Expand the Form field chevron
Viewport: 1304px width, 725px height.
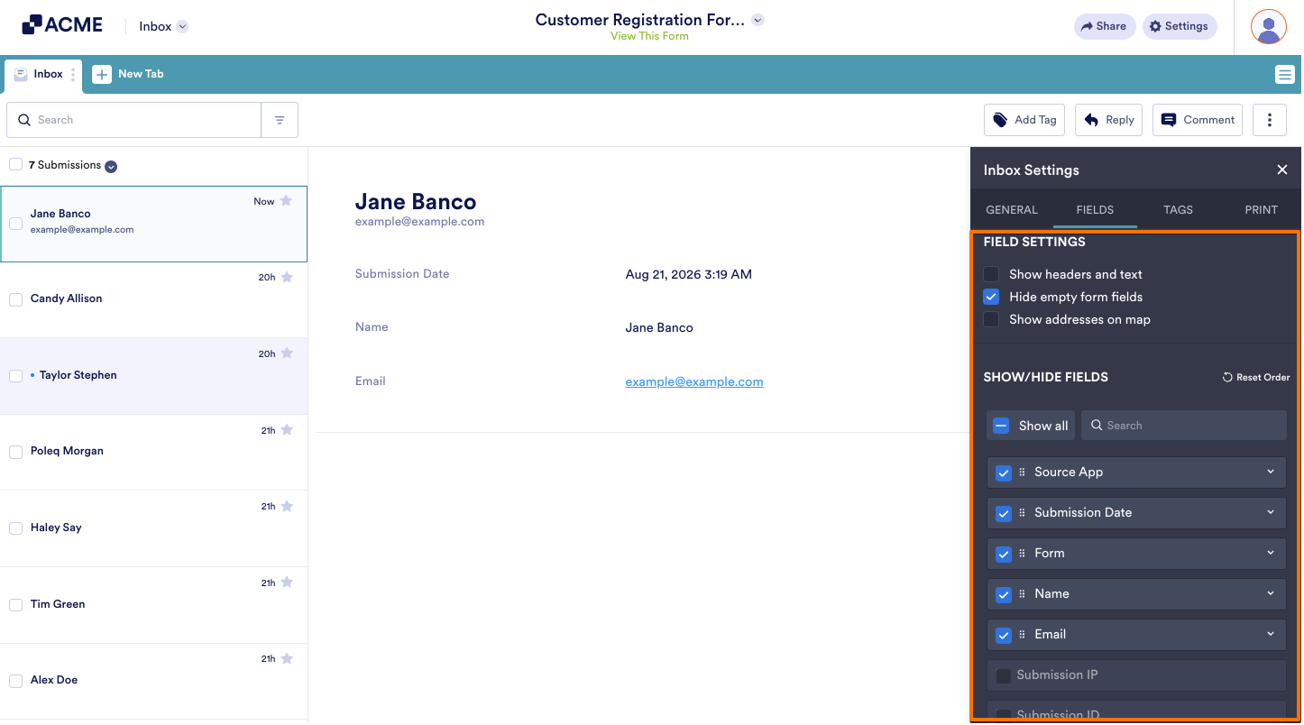click(1271, 553)
